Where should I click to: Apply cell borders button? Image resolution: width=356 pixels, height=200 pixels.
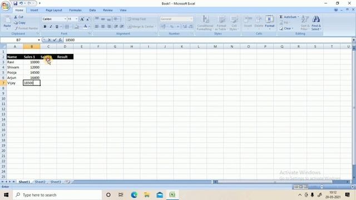coord(67,27)
